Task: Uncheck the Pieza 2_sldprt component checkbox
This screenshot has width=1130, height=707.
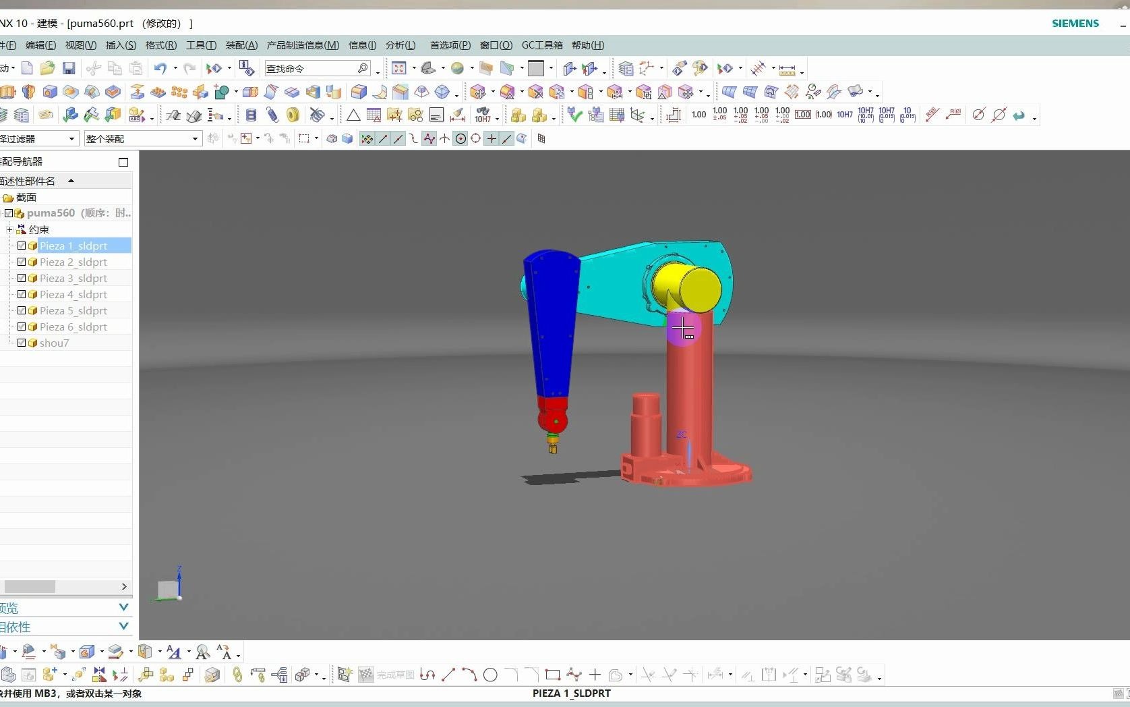Action: pos(22,262)
